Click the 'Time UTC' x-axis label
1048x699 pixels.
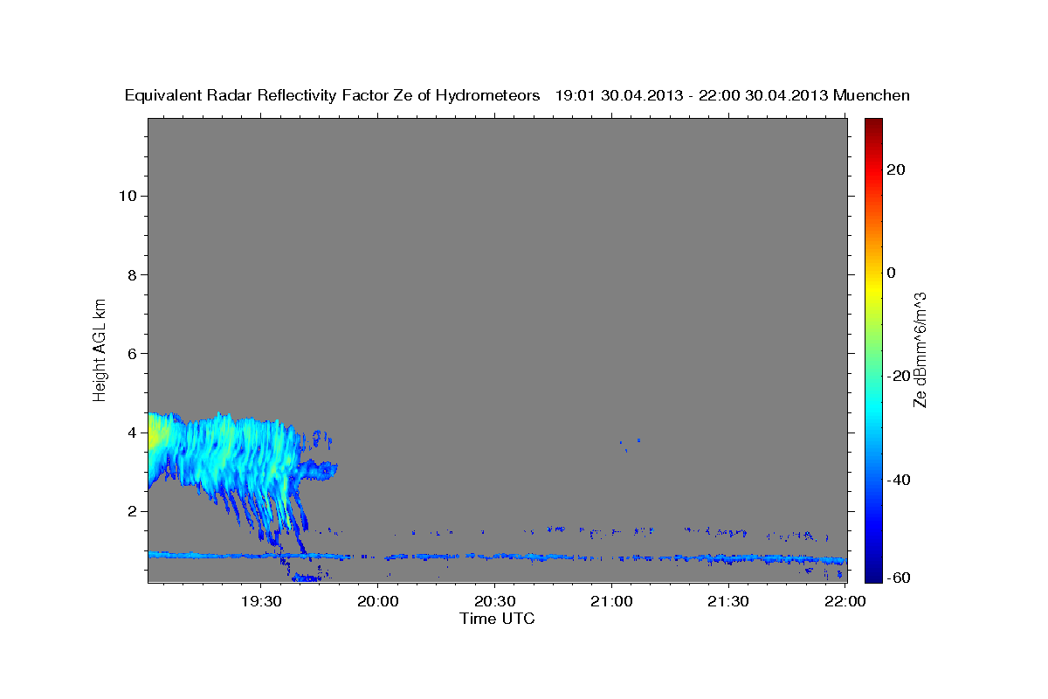(497, 619)
